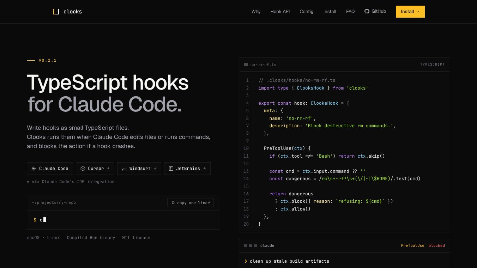This screenshot has height=268, width=477.
Task: Click the headline 'TypeScript hooks'
Action: pos(108,83)
